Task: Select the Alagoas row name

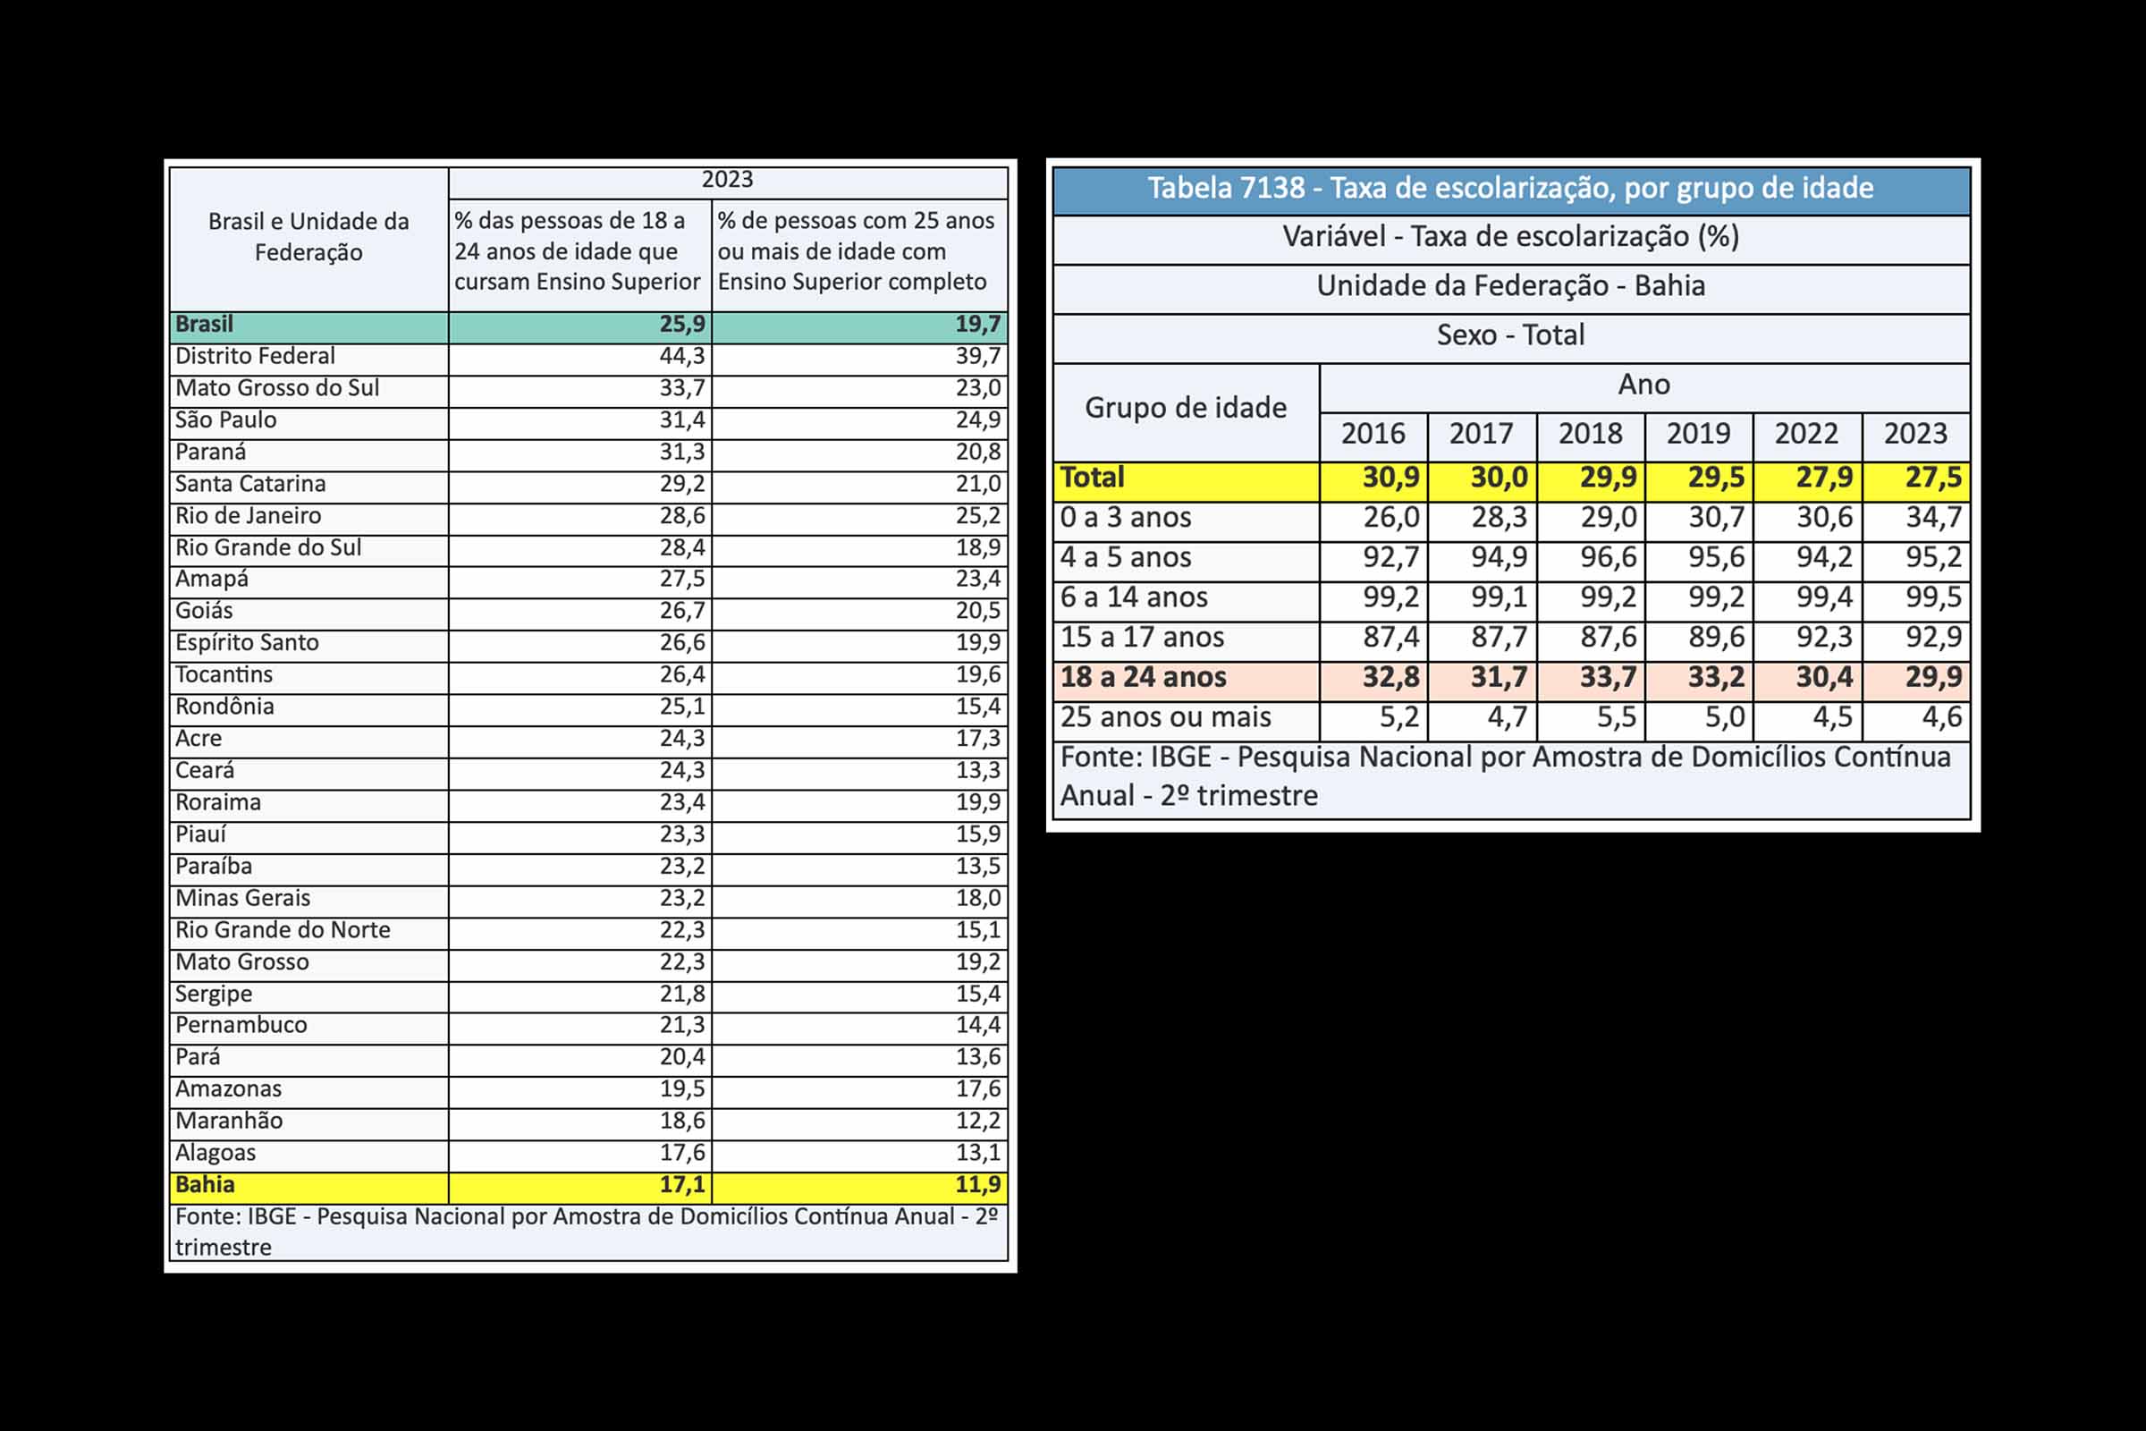Action: coord(215,1153)
